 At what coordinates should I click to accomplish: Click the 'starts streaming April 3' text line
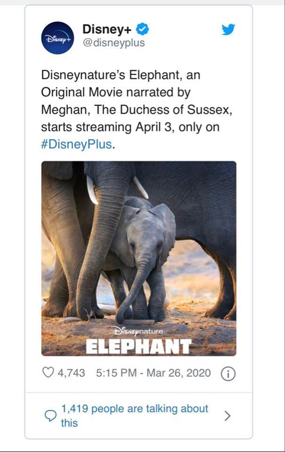(130, 127)
